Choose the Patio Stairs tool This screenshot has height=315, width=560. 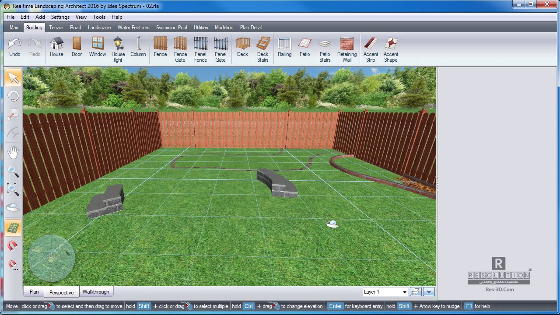click(x=325, y=49)
